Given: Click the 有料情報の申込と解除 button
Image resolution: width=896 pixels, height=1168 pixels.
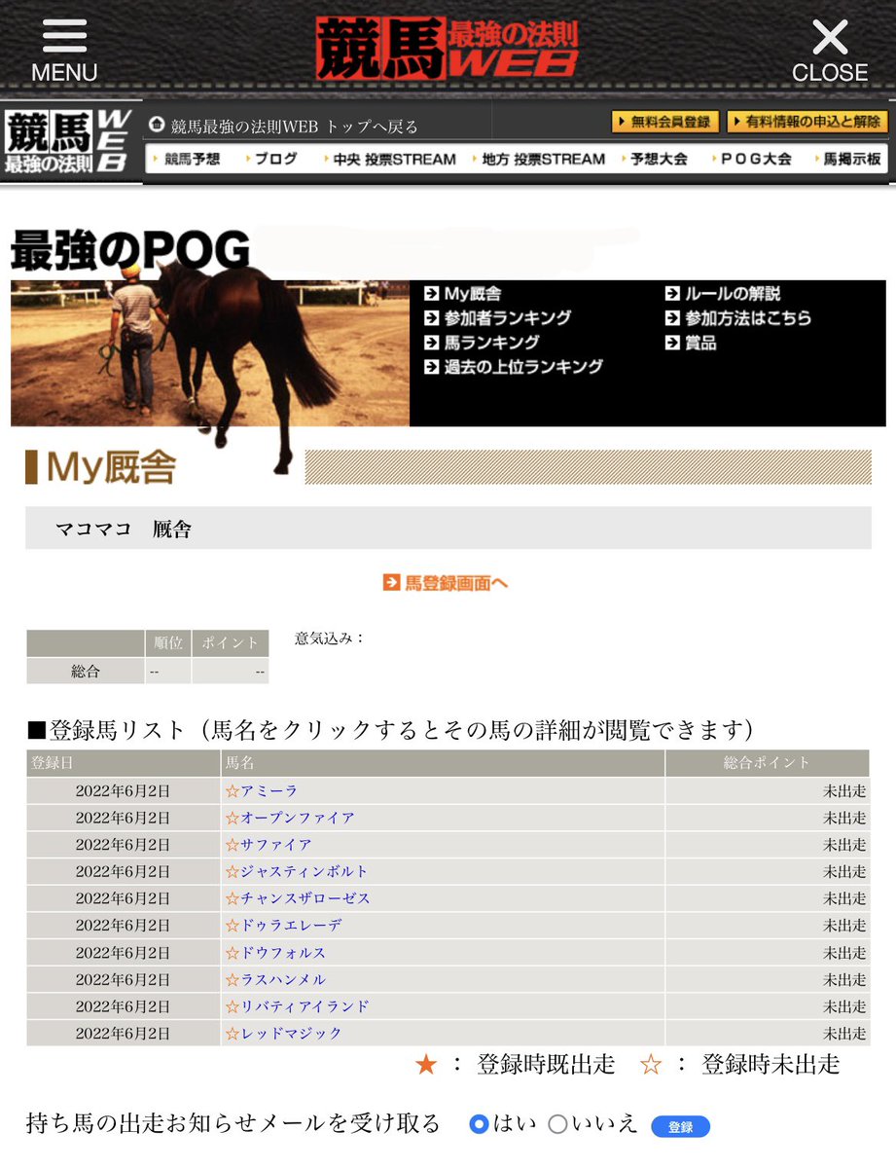Looking at the screenshot, I should [807, 122].
